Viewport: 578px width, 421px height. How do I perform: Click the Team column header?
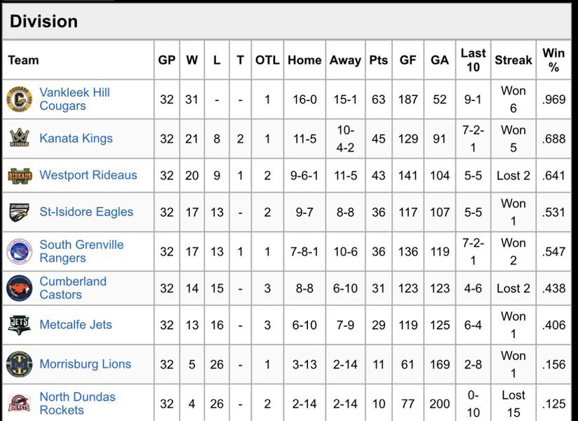pyautogui.click(x=23, y=60)
